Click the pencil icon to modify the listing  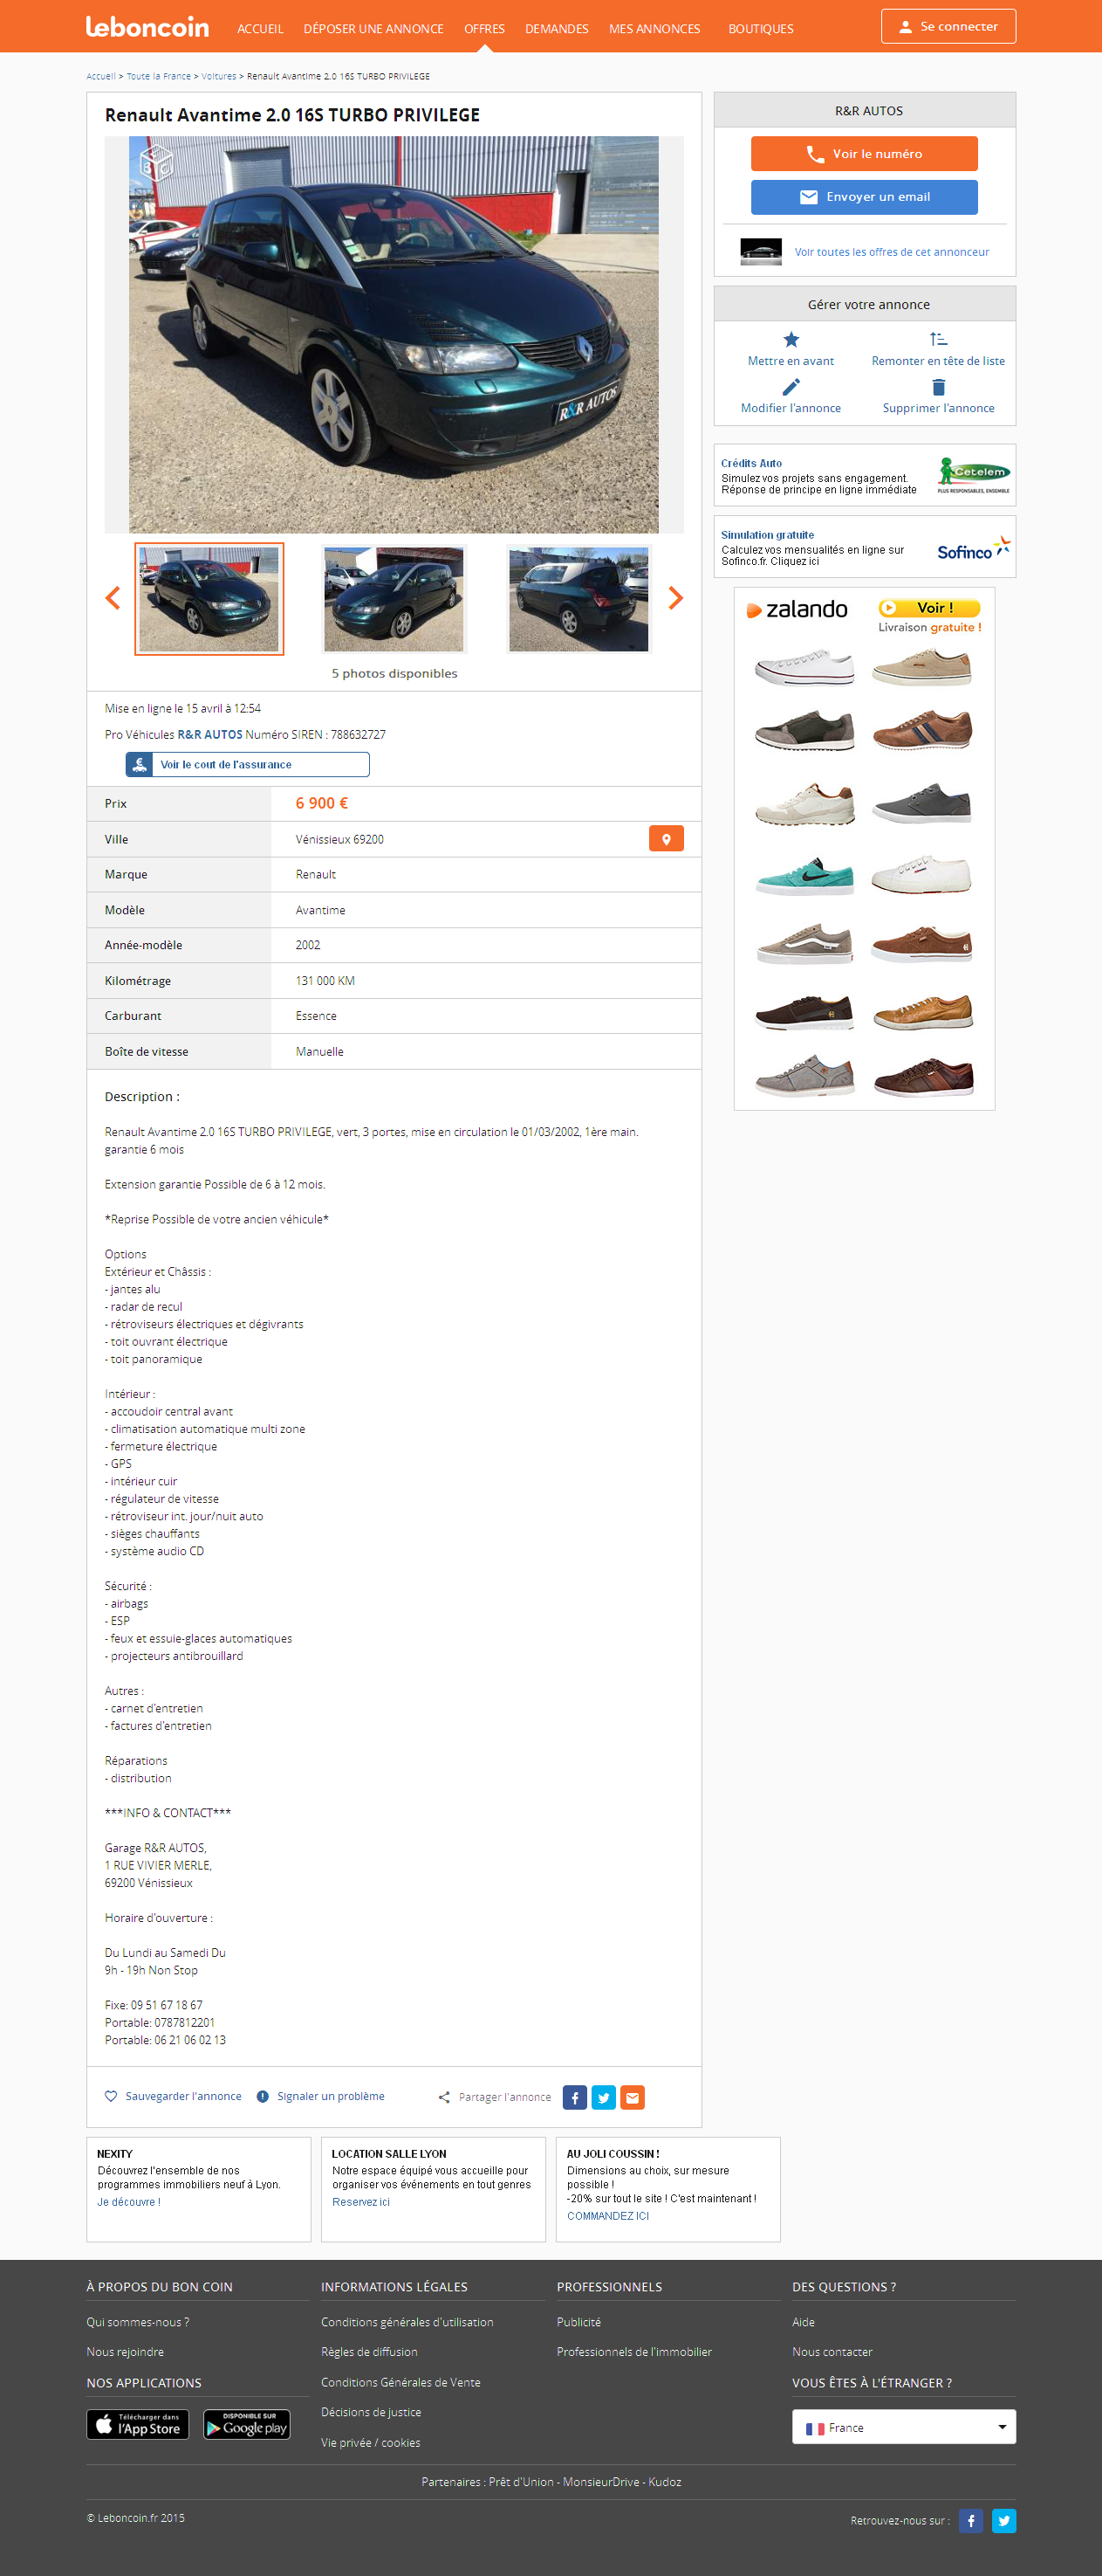[x=791, y=387]
